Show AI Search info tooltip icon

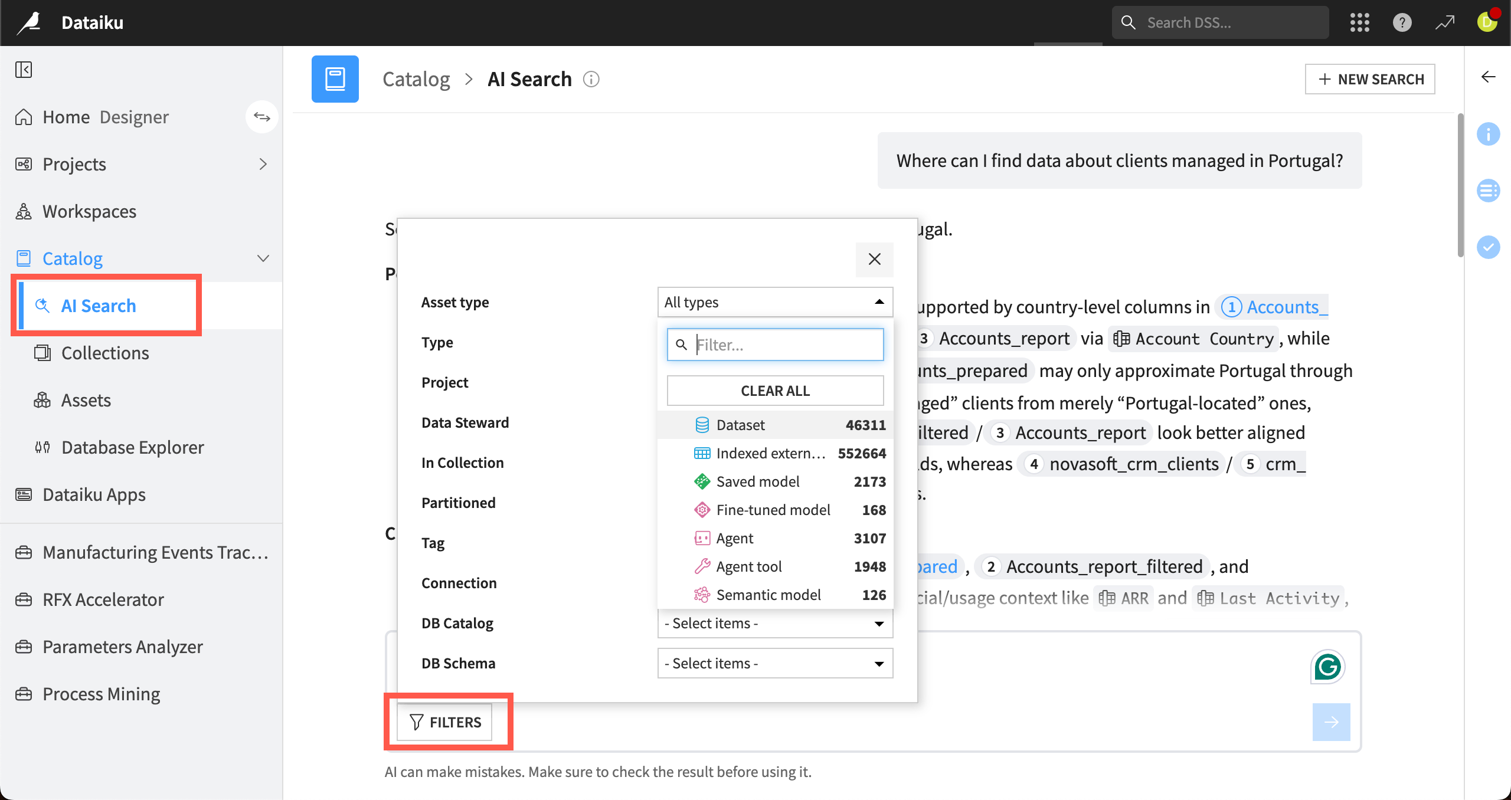click(x=591, y=79)
